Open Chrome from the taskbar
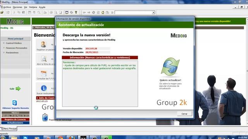Viewport: 248px width, 139px height. (x=60, y=137)
